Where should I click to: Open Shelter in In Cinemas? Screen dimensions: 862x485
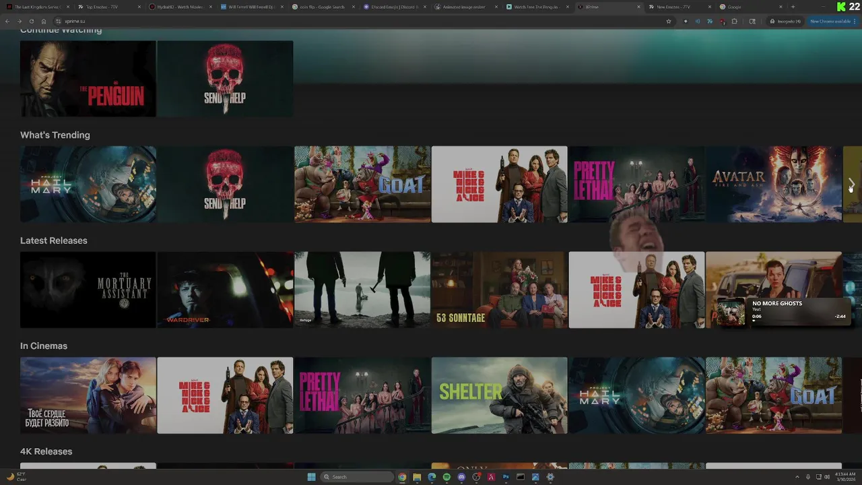click(x=500, y=395)
